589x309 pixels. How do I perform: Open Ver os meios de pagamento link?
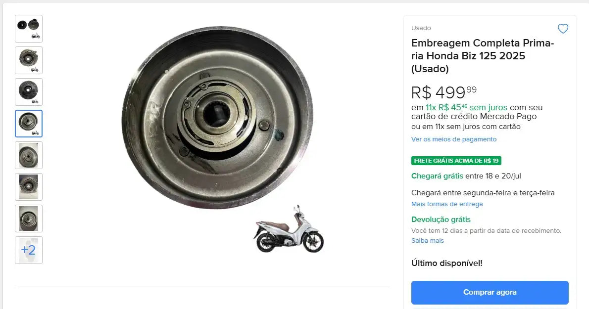[453, 139]
